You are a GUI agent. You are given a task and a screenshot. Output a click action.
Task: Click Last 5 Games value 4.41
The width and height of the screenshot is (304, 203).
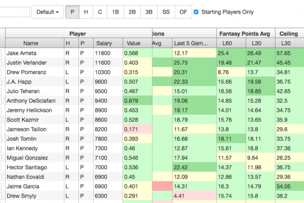coord(194,196)
